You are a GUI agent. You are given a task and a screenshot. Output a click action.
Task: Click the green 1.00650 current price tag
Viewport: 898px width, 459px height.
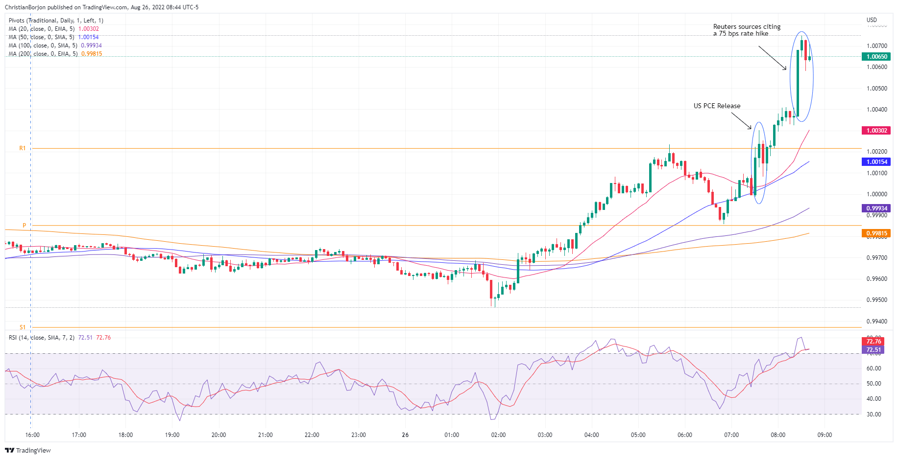click(876, 57)
